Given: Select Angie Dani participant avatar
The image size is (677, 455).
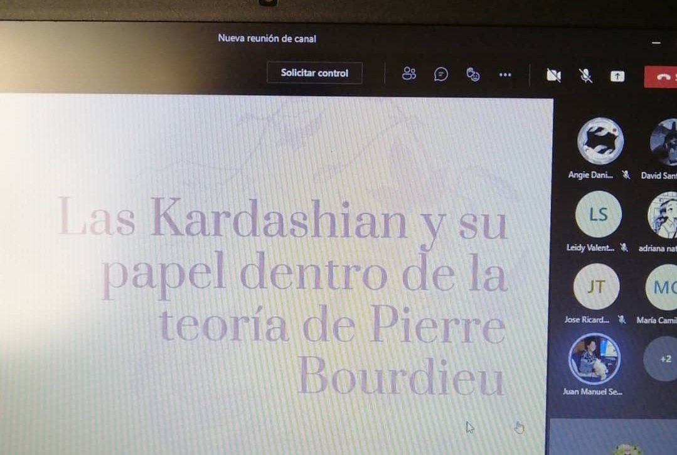Looking at the screenshot, I should click(x=600, y=141).
